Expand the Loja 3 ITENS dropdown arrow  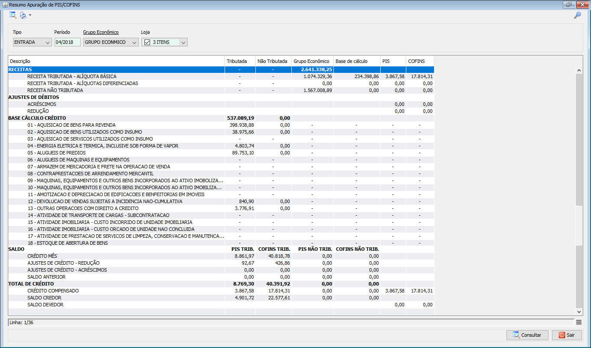(x=183, y=42)
